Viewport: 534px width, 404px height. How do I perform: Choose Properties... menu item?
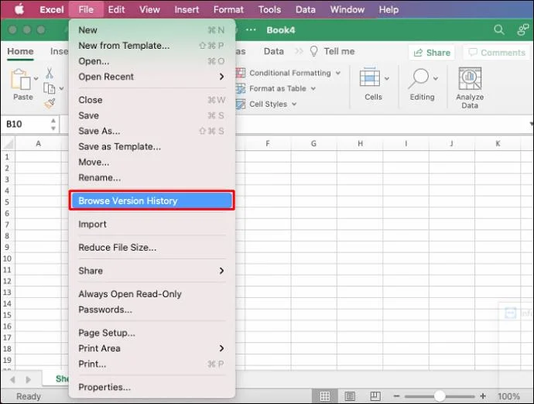[x=152, y=387]
